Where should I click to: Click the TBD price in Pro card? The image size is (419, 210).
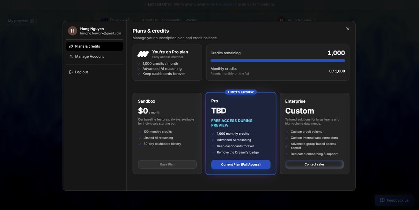(x=219, y=111)
